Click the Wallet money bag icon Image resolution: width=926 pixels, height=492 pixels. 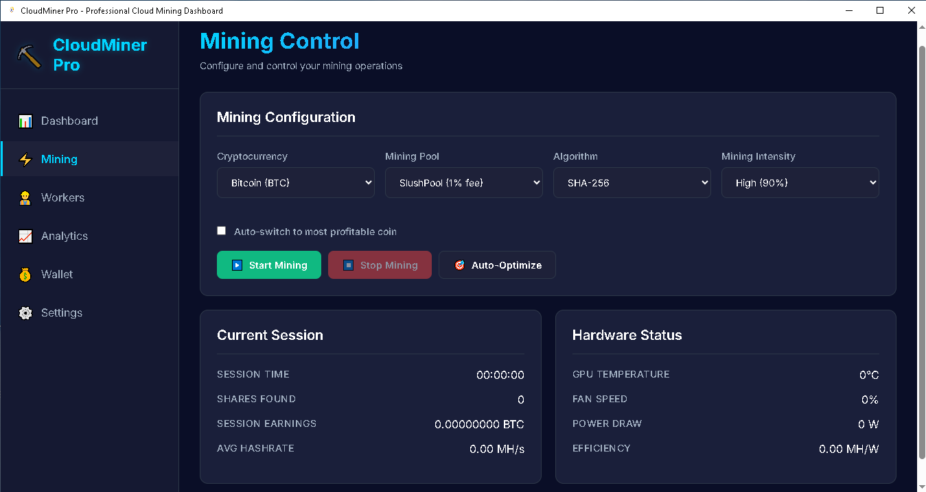pos(25,275)
